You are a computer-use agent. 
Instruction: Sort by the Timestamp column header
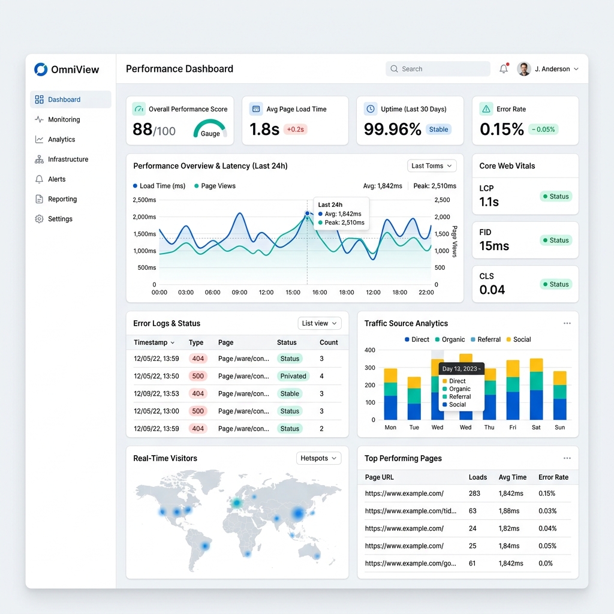point(154,342)
